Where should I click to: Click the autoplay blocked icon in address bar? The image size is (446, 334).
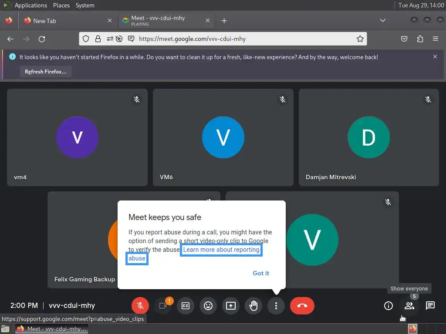click(x=119, y=39)
